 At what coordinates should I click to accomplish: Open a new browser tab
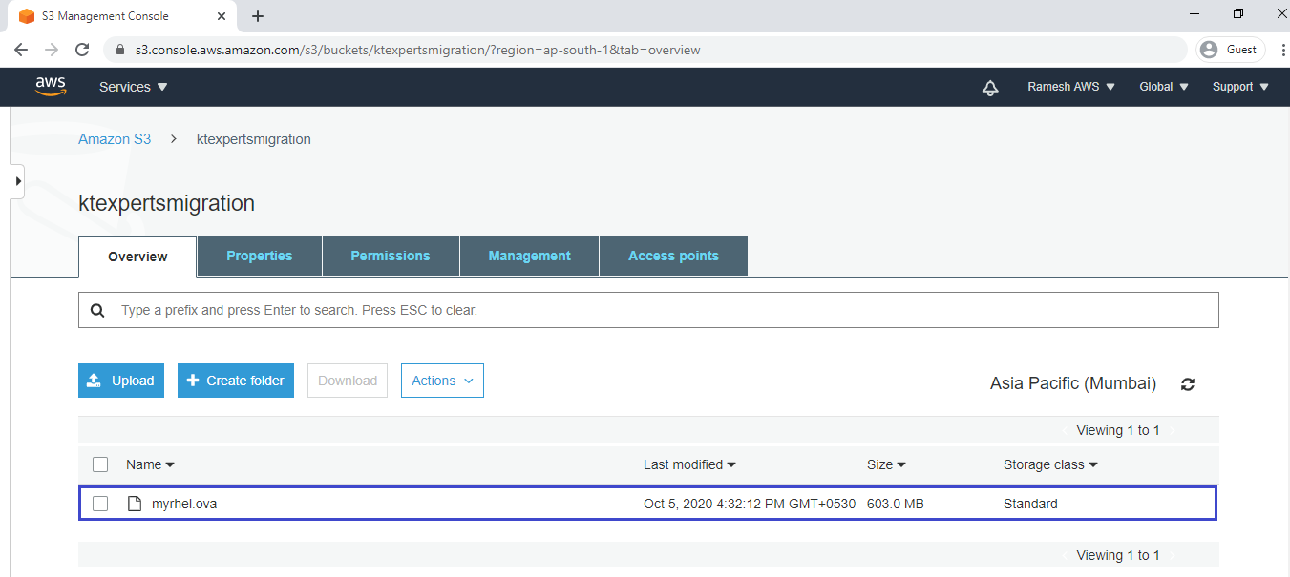258,16
